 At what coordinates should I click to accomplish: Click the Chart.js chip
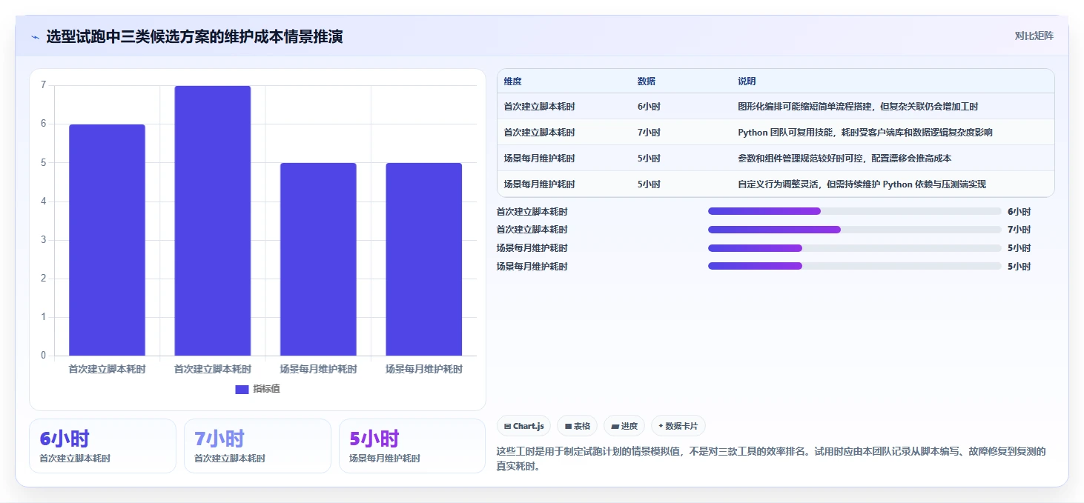pos(523,426)
